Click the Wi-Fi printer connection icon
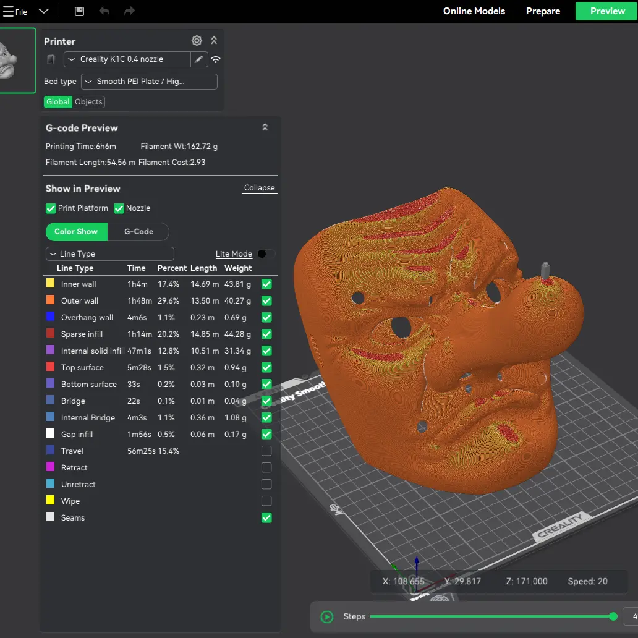This screenshot has width=638, height=638. [216, 59]
